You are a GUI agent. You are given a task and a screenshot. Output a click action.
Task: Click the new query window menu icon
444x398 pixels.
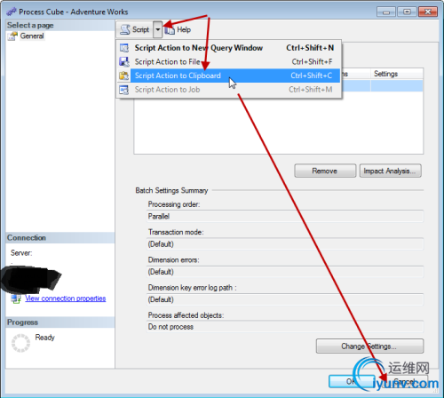123,48
